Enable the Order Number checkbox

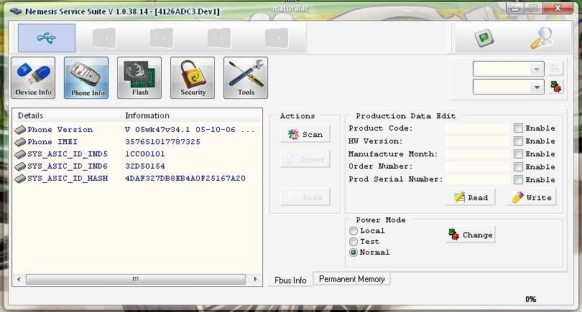(x=518, y=166)
